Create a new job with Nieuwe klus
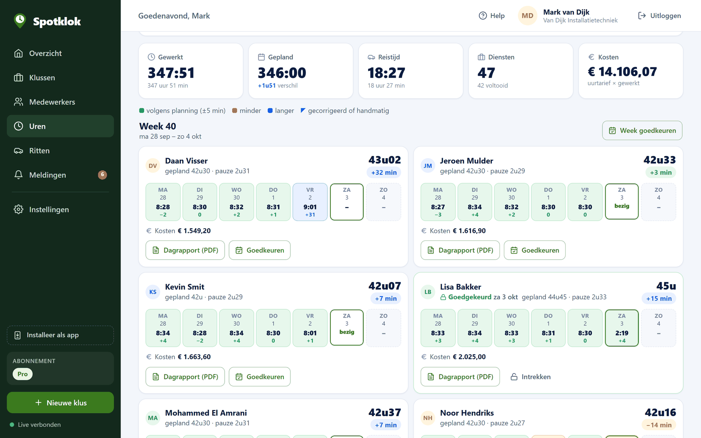 (x=60, y=403)
